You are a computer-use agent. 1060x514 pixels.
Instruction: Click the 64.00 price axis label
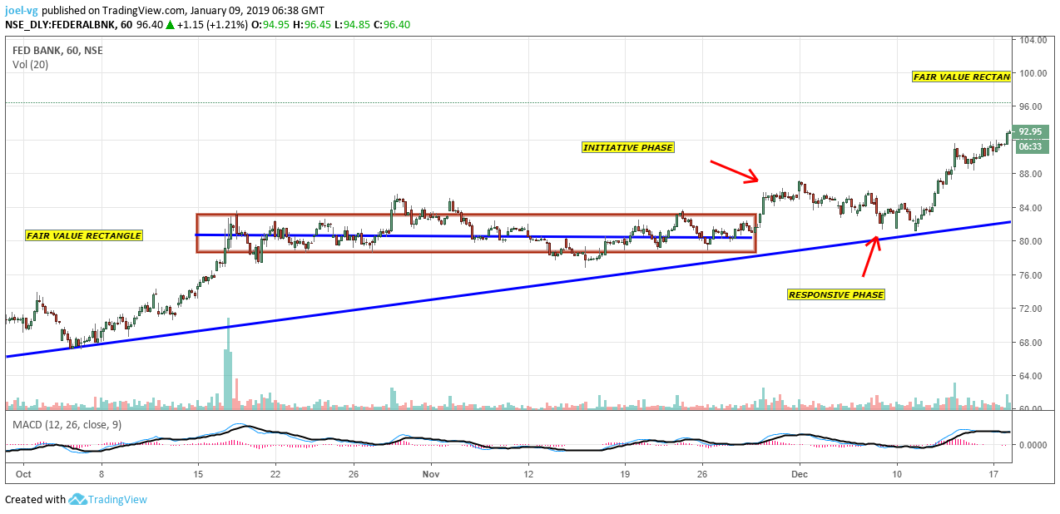pyautogui.click(x=1030, y=376)
